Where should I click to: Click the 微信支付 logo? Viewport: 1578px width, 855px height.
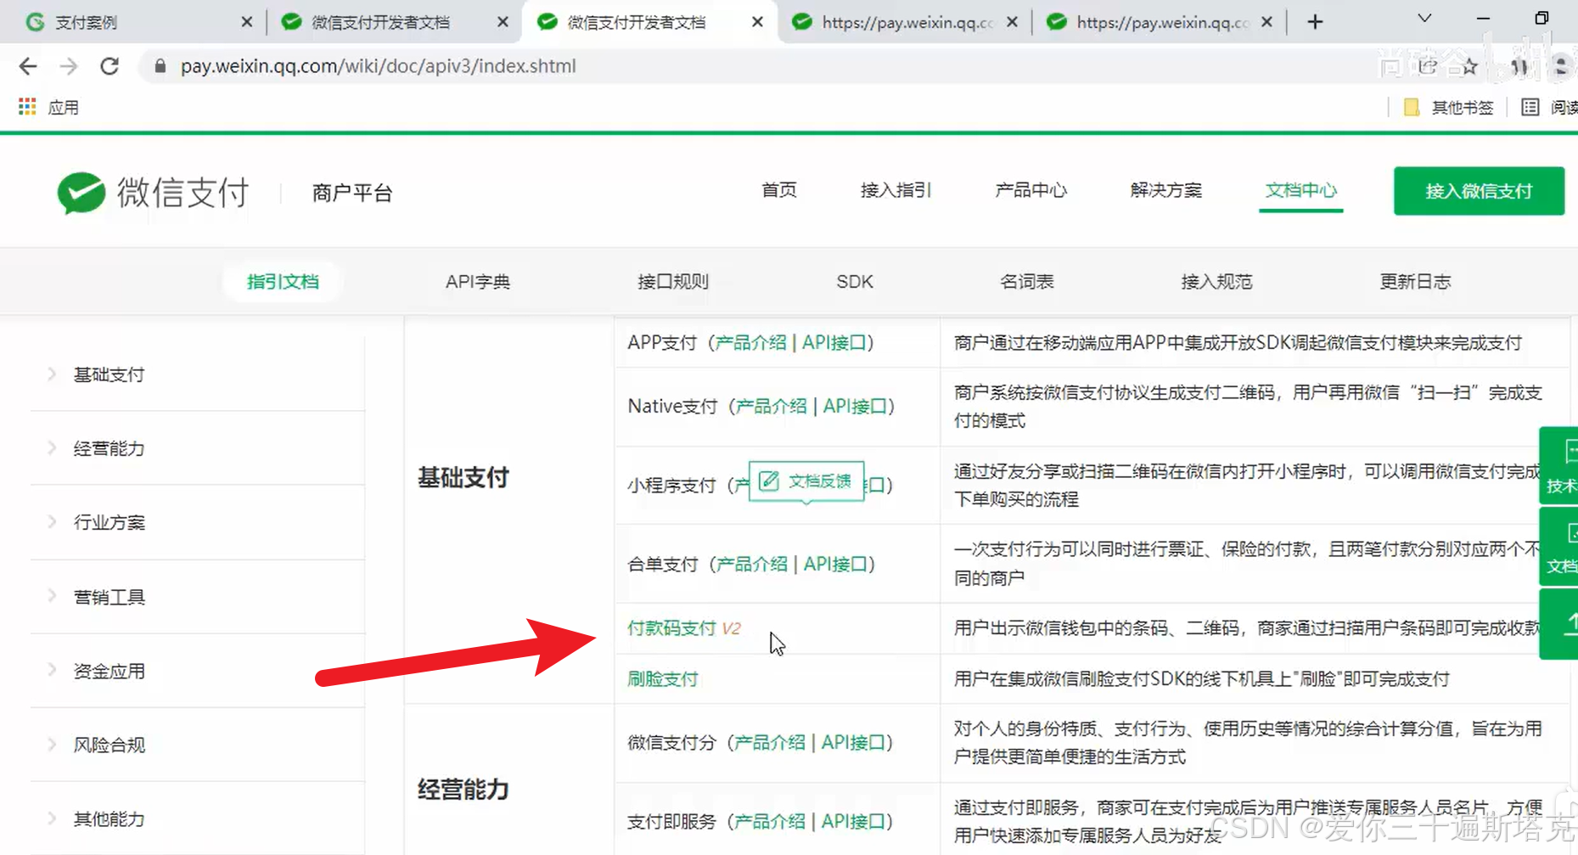pos(153,193)
